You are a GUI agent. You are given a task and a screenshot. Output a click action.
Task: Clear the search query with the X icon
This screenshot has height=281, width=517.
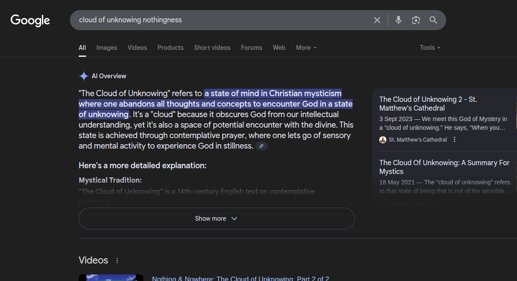pyautogui.click(x=377, y=20)
